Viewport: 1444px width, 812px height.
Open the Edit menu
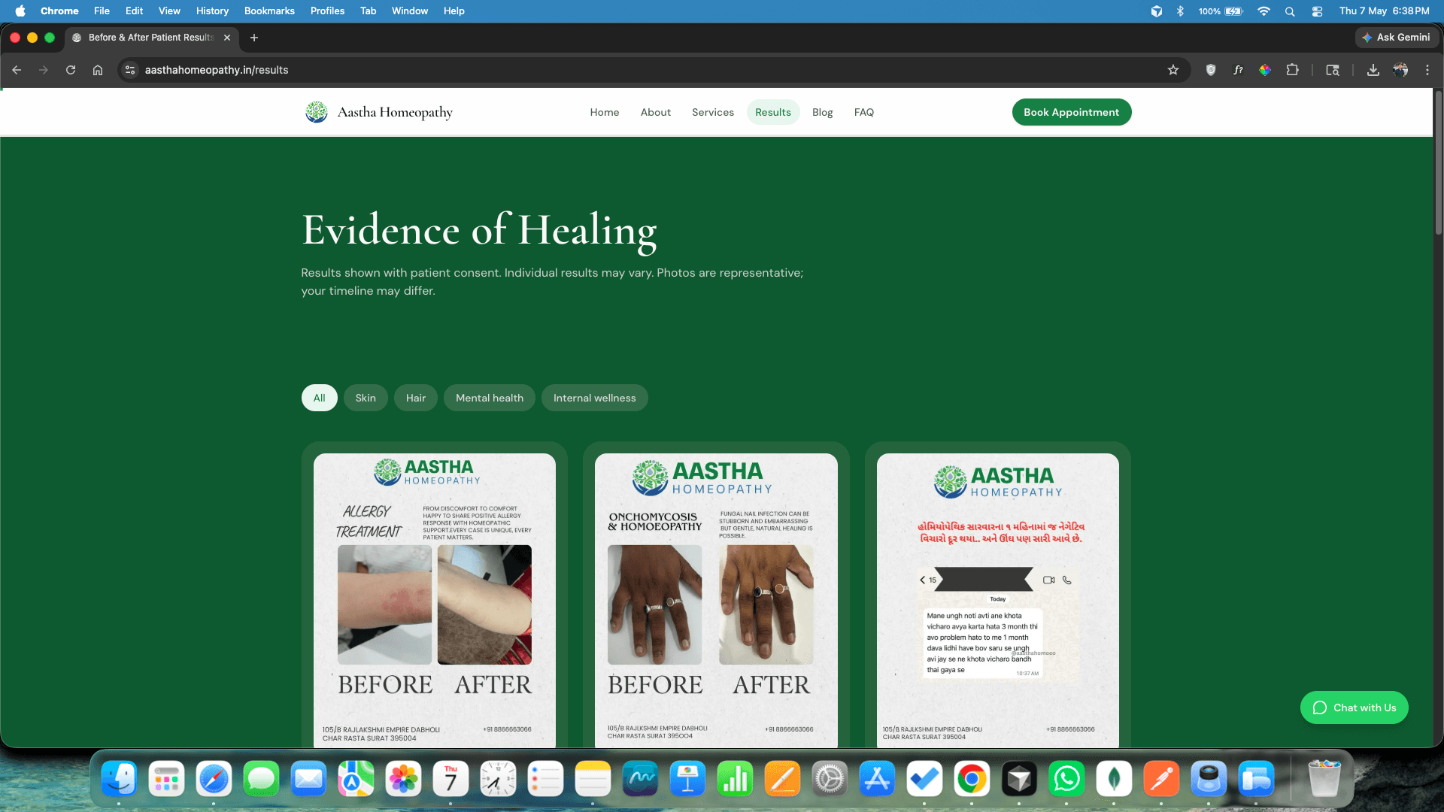coord(134,11)
